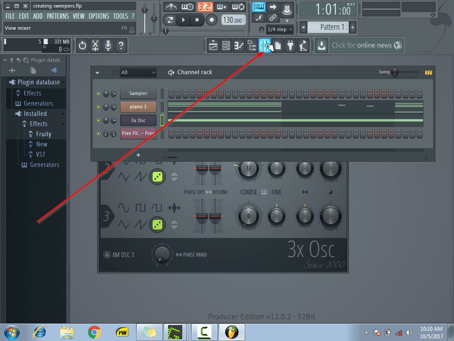This screenshot has height=341, width=454.
Task: Click the auto-scroll arrow icon
Action: coord(273,7)
